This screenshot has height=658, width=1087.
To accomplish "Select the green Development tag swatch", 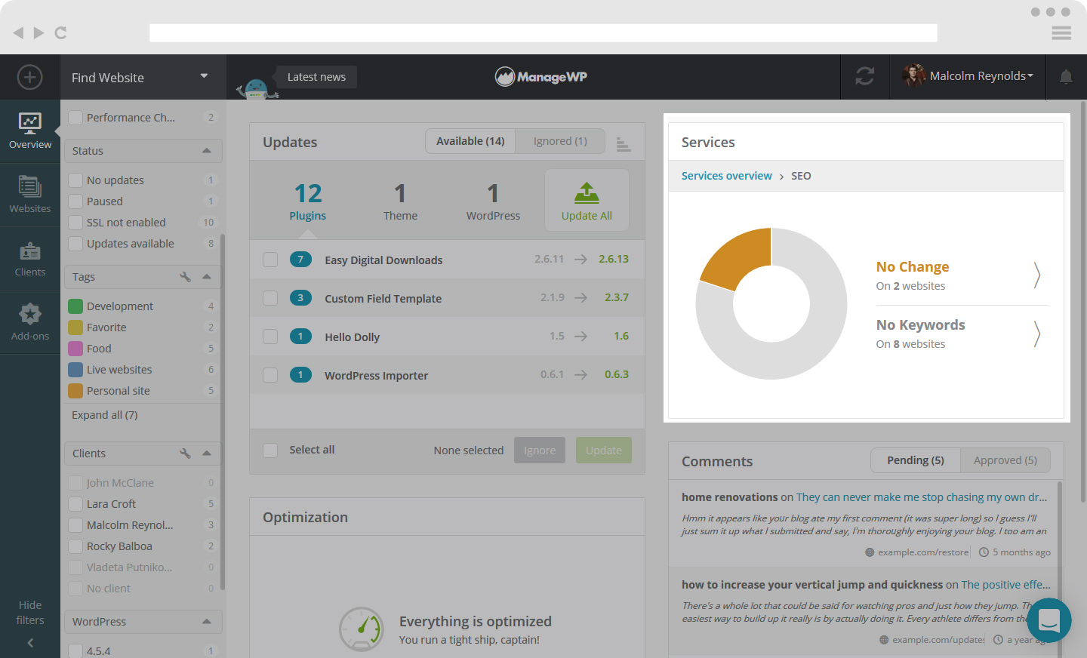I will pos(75,306).
